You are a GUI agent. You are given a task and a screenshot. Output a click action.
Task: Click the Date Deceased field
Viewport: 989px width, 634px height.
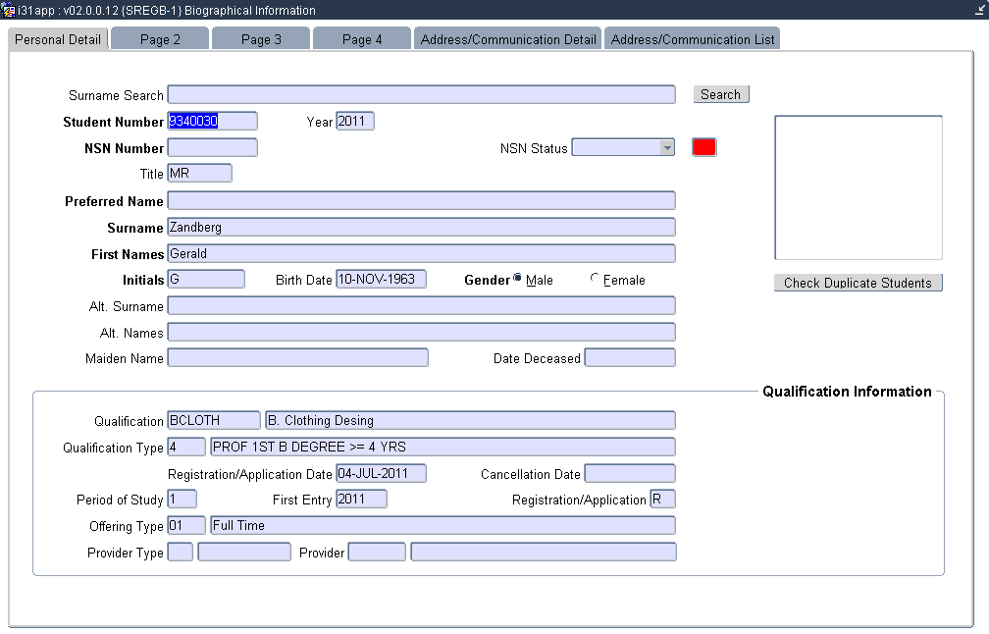[x=629, y=357]
